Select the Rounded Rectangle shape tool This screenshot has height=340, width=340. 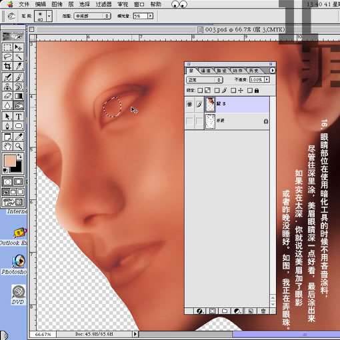(19, 126)
